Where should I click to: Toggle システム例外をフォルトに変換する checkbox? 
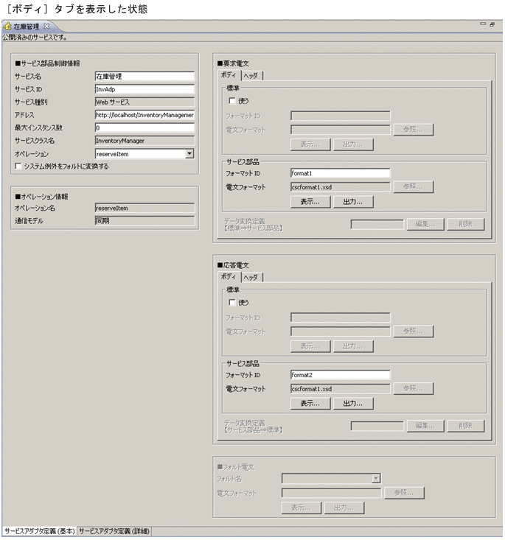click(18, 166)
